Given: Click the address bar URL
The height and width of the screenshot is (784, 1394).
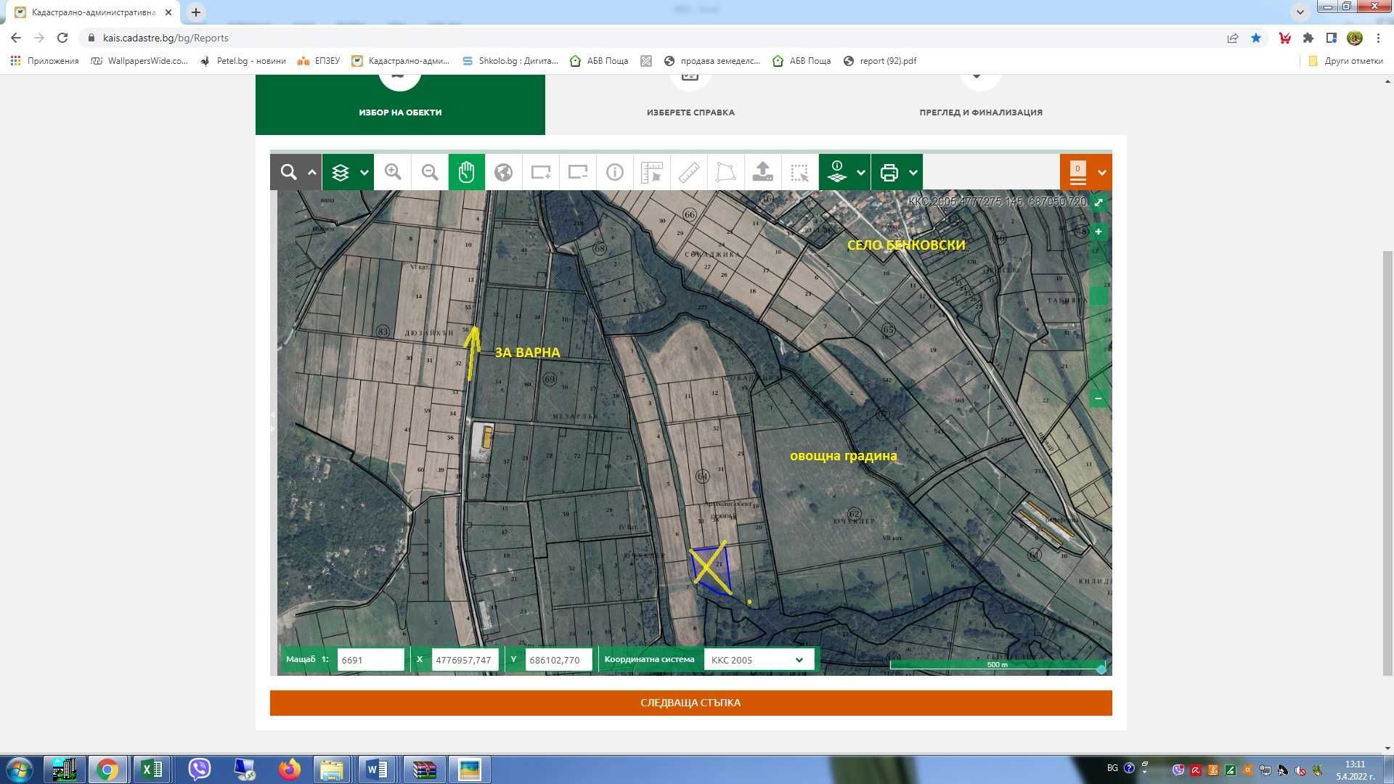Looking at the screenshot, I should [166, 38].
